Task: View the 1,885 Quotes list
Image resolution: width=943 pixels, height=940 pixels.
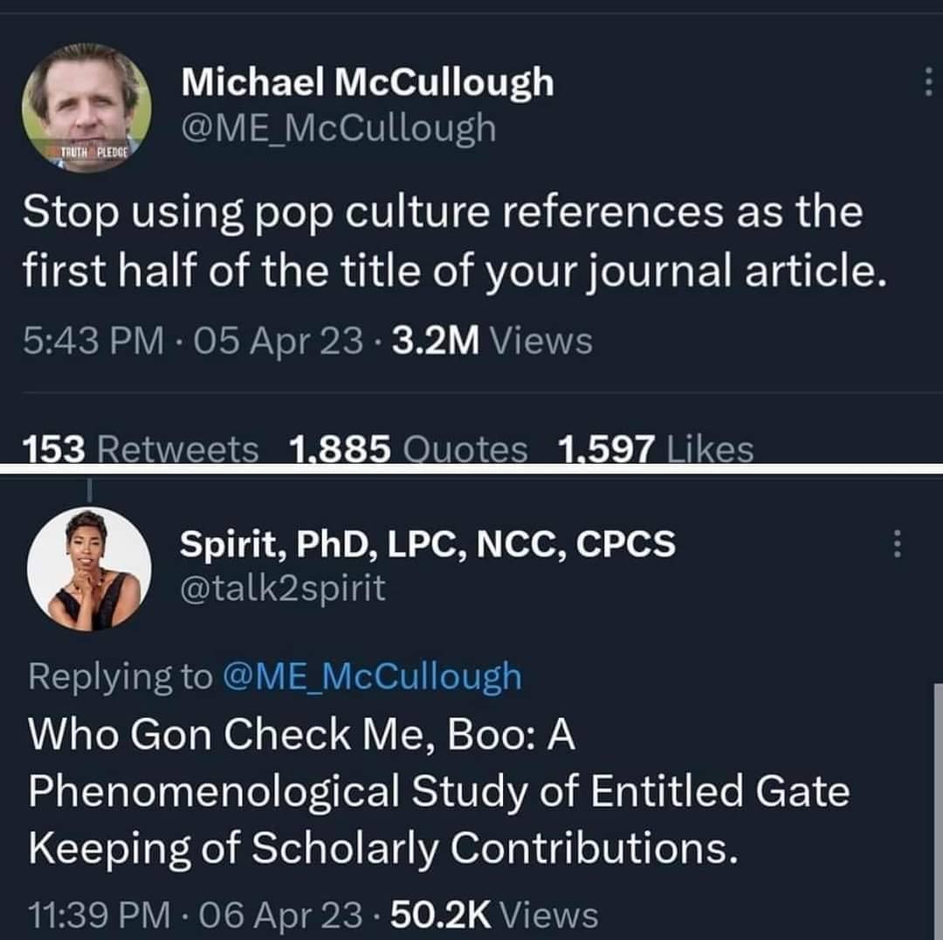Action: (x=408, y=449)
